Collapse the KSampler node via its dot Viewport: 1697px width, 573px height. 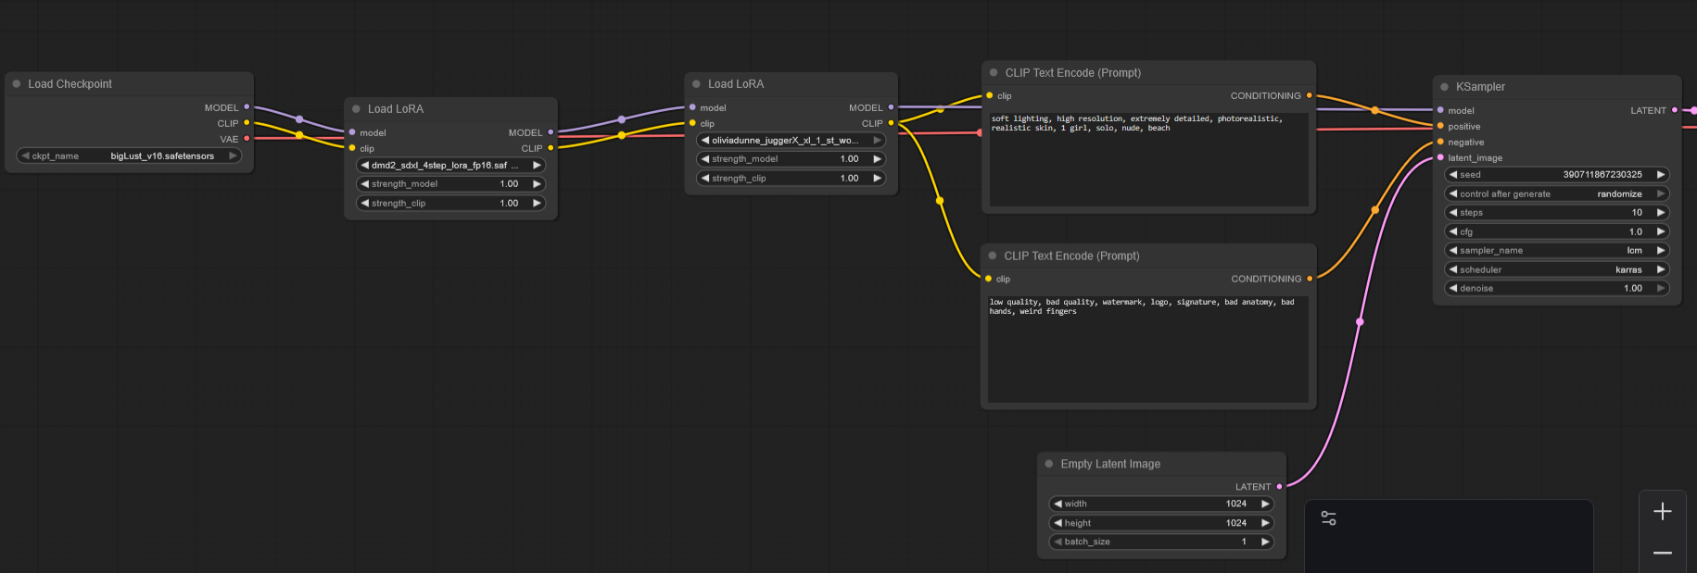coord(1444,86)
